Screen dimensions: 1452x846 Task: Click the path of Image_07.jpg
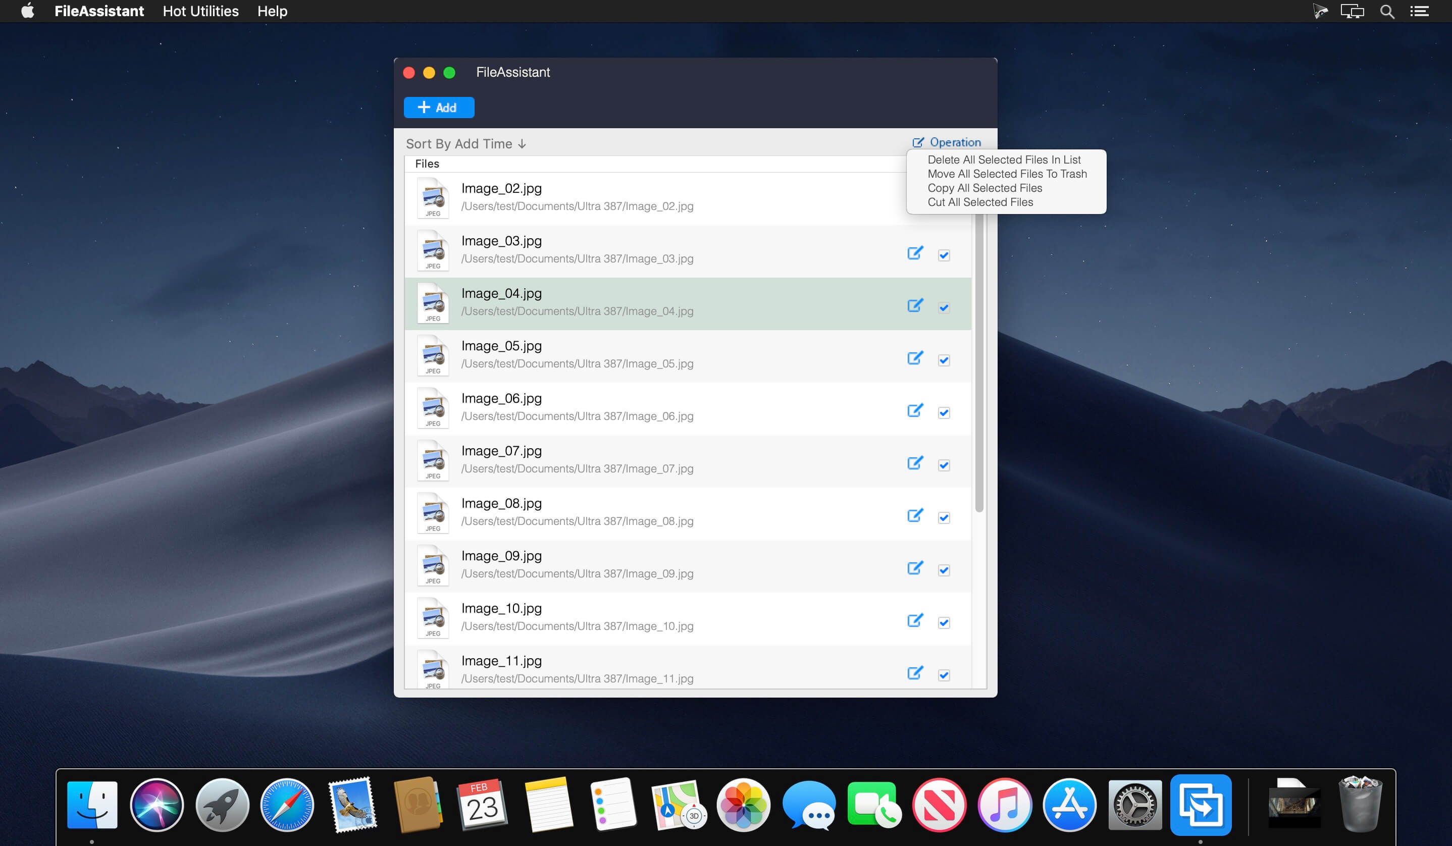click(577, 468)
